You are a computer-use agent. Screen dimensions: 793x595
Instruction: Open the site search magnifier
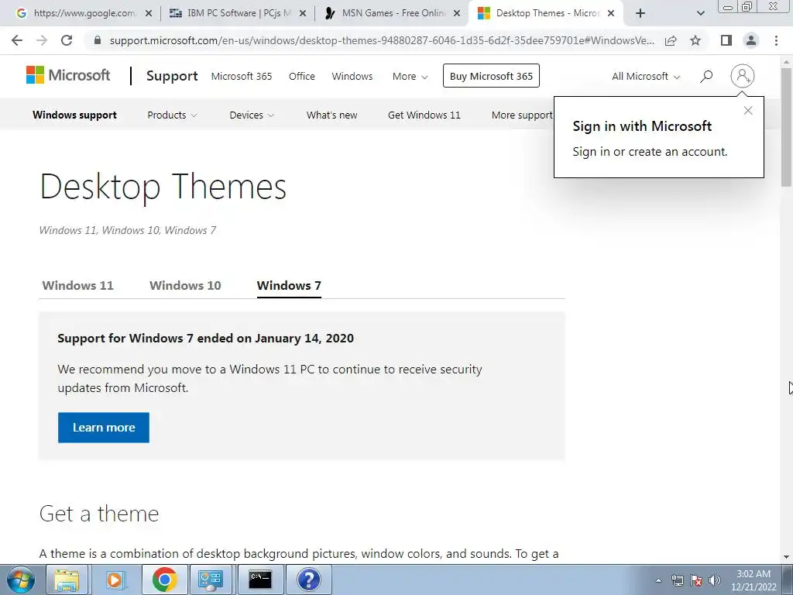tap(706, 77)
